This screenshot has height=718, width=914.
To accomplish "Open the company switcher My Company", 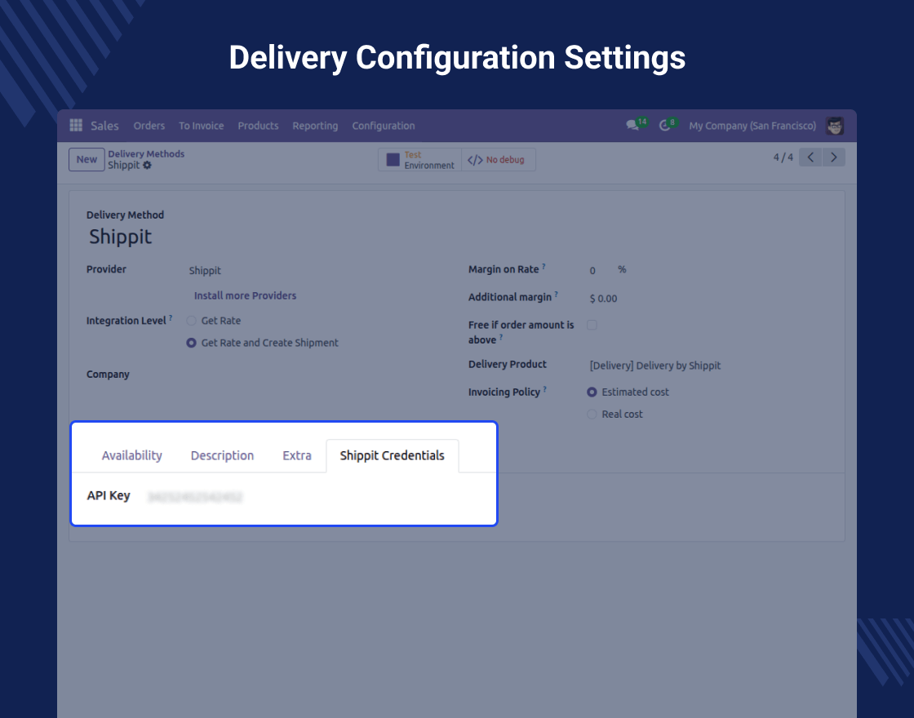I will 752,126.
